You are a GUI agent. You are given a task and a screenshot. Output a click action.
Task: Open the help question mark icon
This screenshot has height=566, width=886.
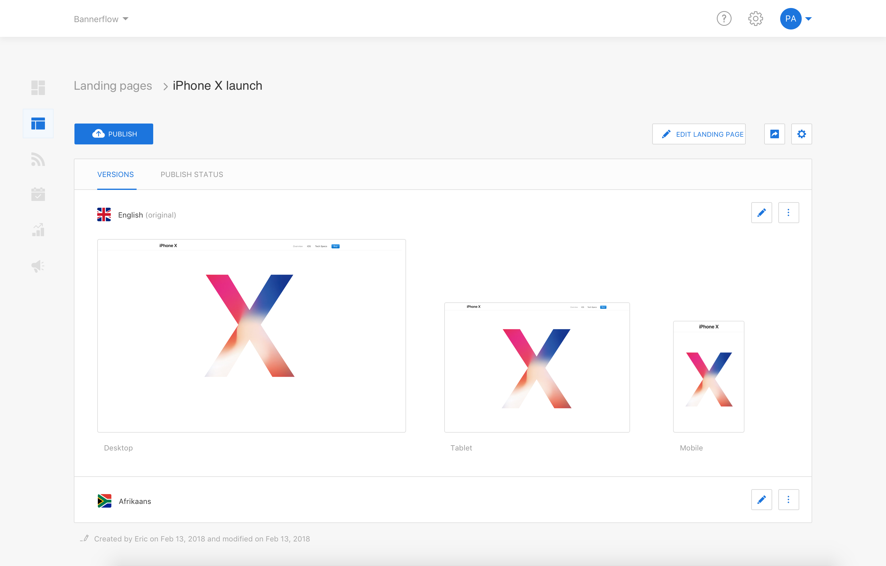tap(723, 19)
